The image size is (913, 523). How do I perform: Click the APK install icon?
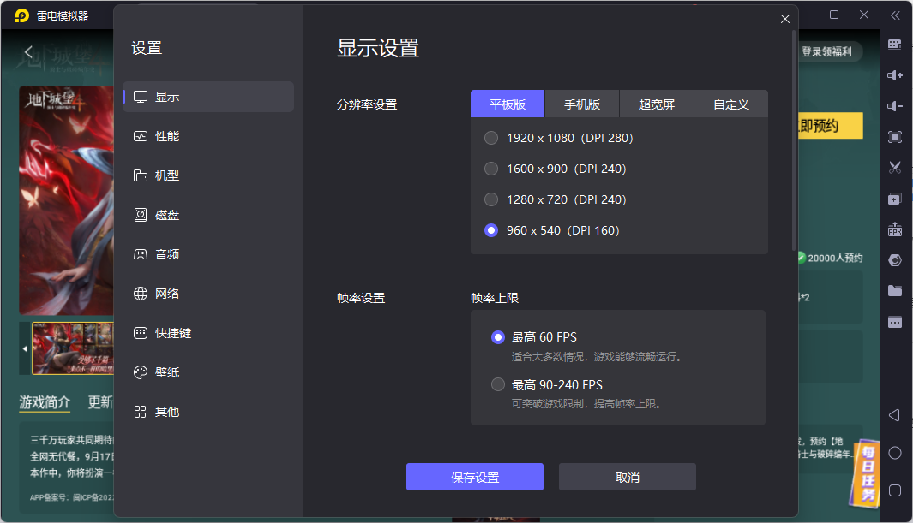(895, 229)
